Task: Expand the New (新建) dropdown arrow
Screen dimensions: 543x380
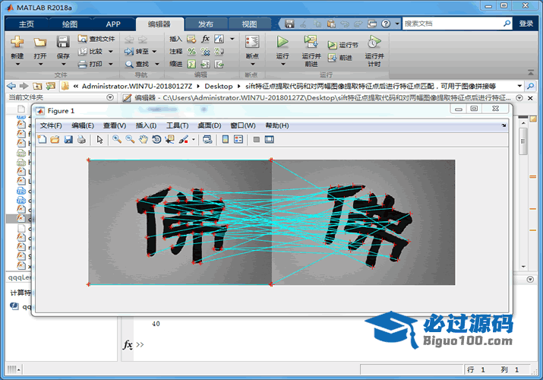Action: (17, 64)
